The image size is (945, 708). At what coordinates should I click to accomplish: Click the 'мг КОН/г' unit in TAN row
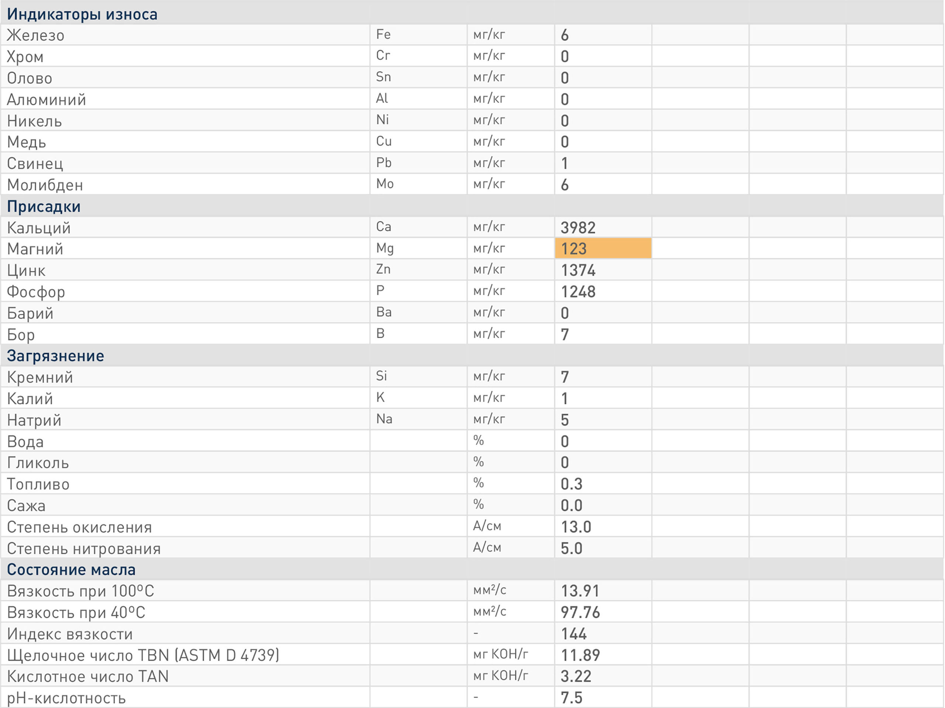500,675
